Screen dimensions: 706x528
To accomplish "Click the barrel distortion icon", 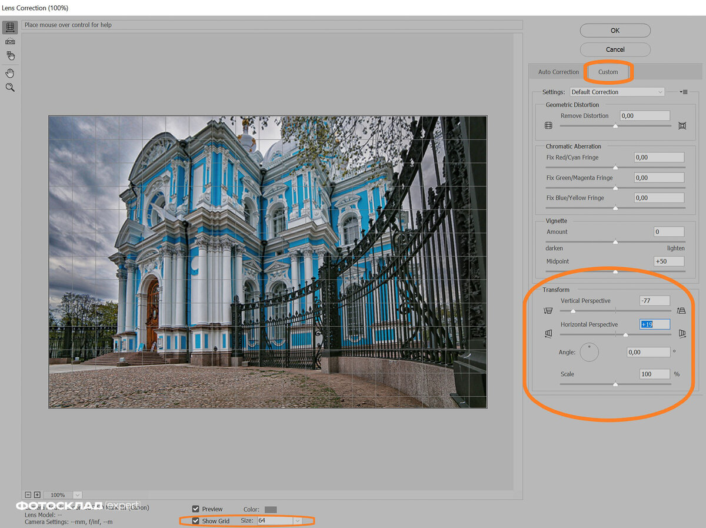I will tap(548, 125).
